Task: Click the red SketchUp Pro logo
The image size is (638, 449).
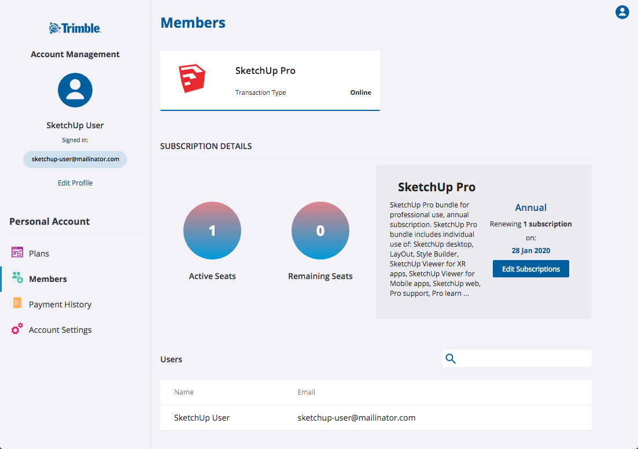Action: [x=192, y=78]
